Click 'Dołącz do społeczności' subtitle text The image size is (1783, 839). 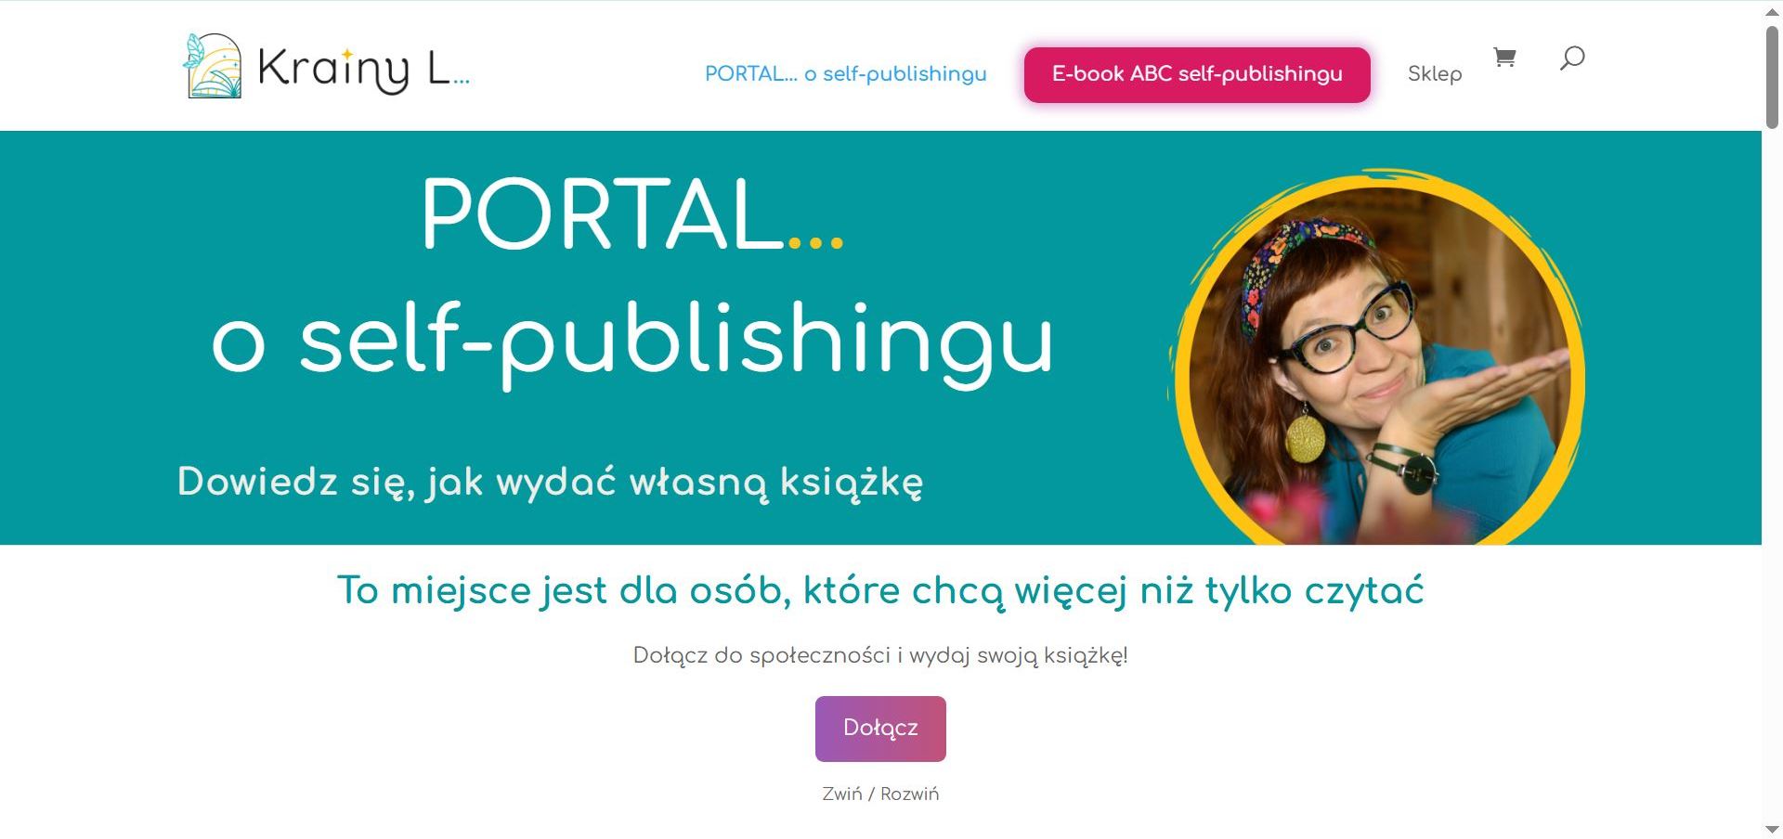tap(880, 655)
